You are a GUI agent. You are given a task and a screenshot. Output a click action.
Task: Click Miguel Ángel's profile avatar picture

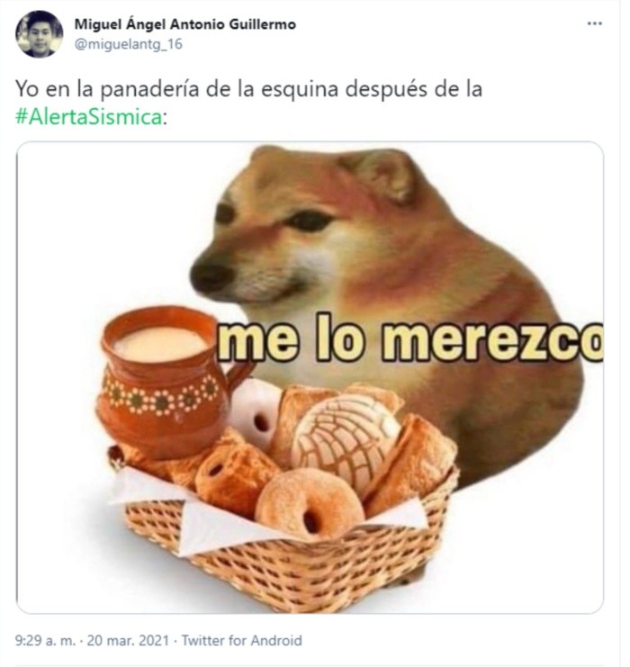[39, 34]
